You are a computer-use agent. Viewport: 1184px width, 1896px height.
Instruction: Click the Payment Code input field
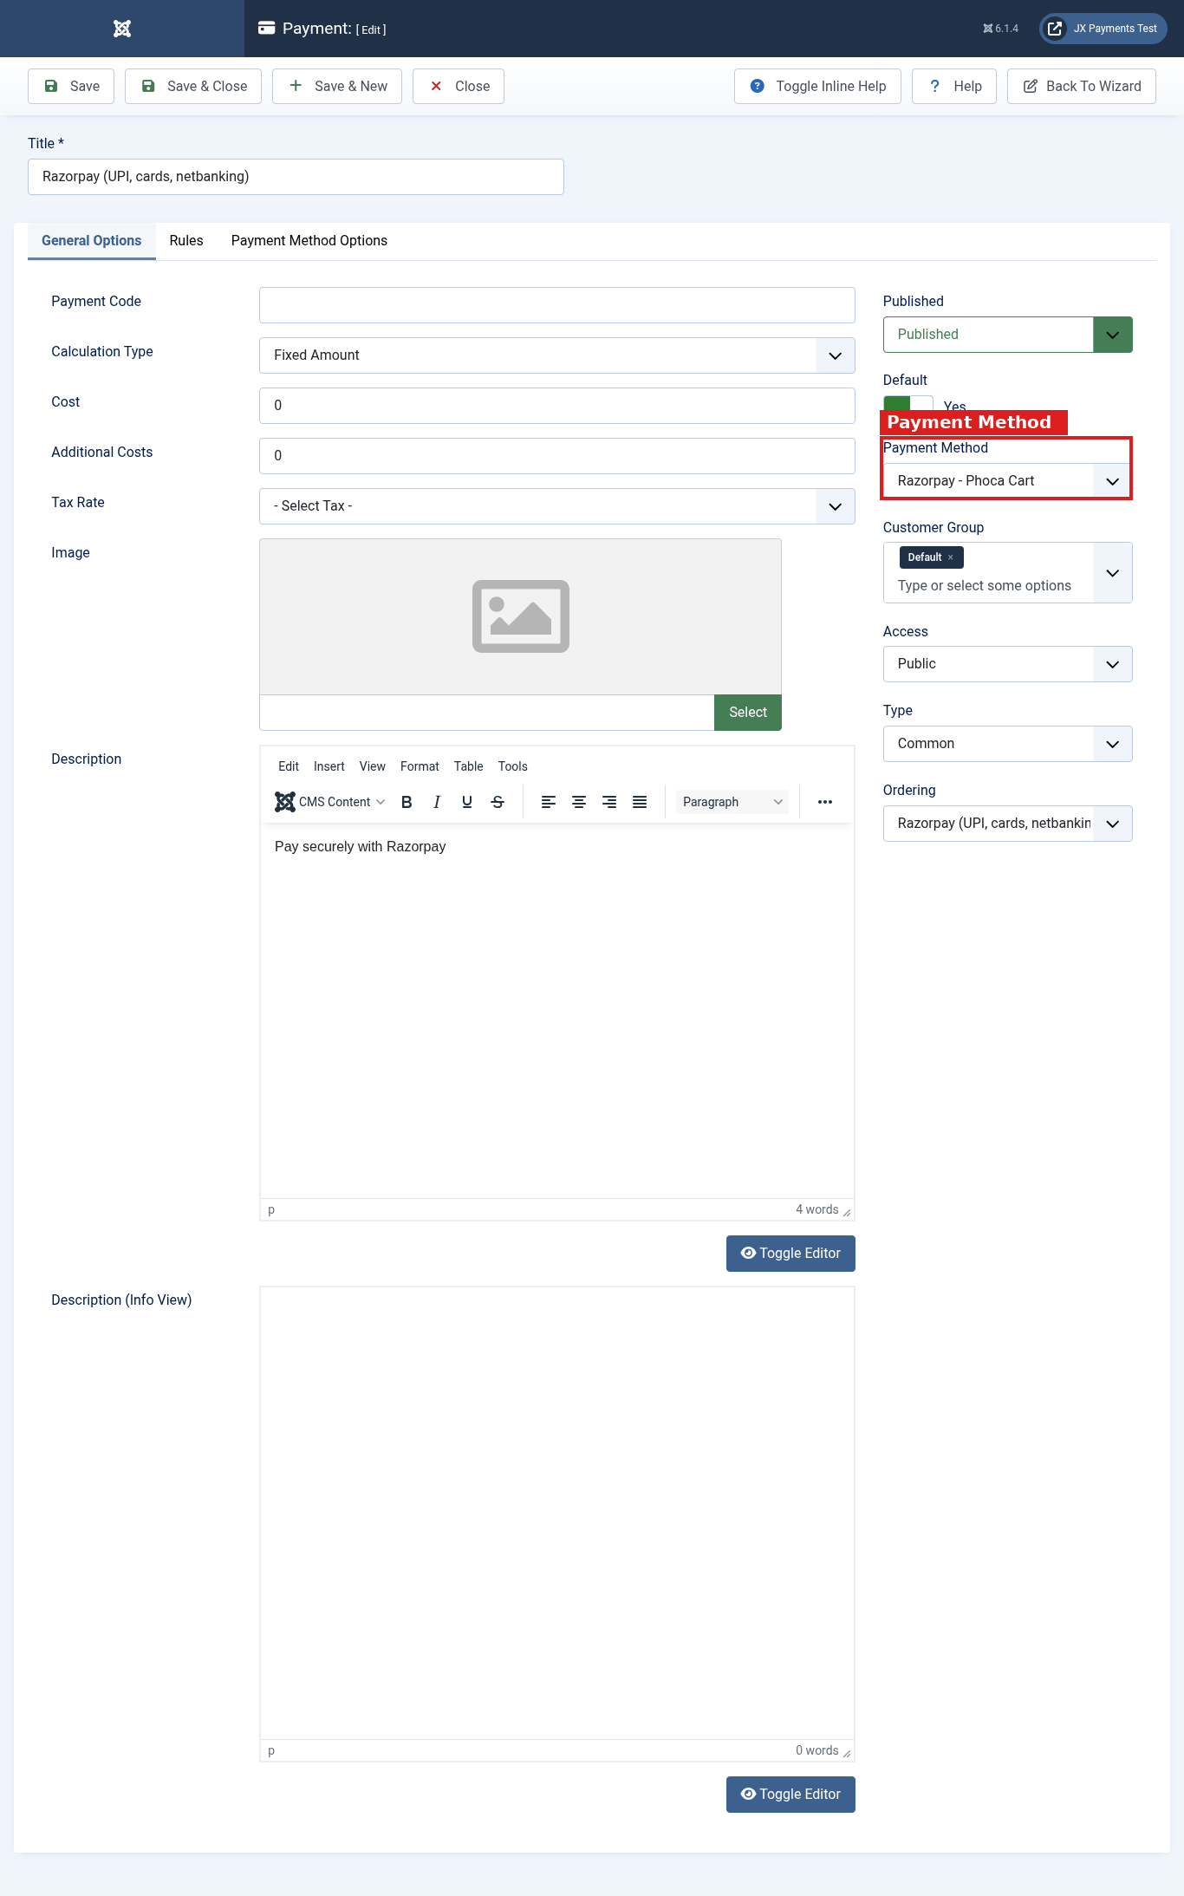pos(556,305)
